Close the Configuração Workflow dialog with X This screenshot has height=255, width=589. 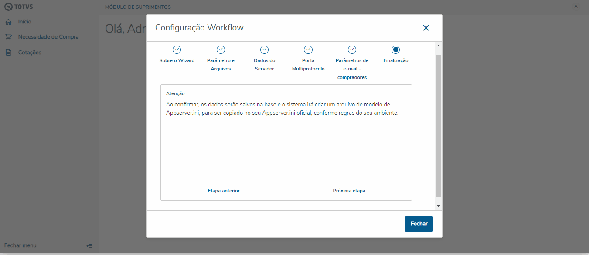pyautogui.click(x=426, y=28)
